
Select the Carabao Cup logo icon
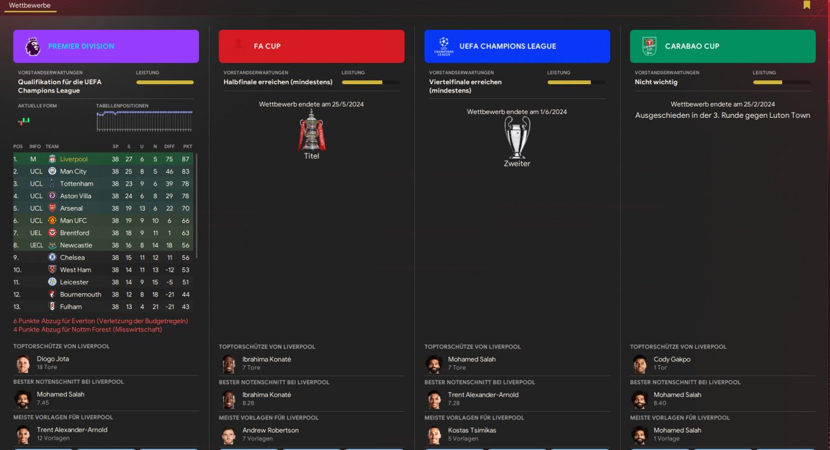tap(649, 46)
